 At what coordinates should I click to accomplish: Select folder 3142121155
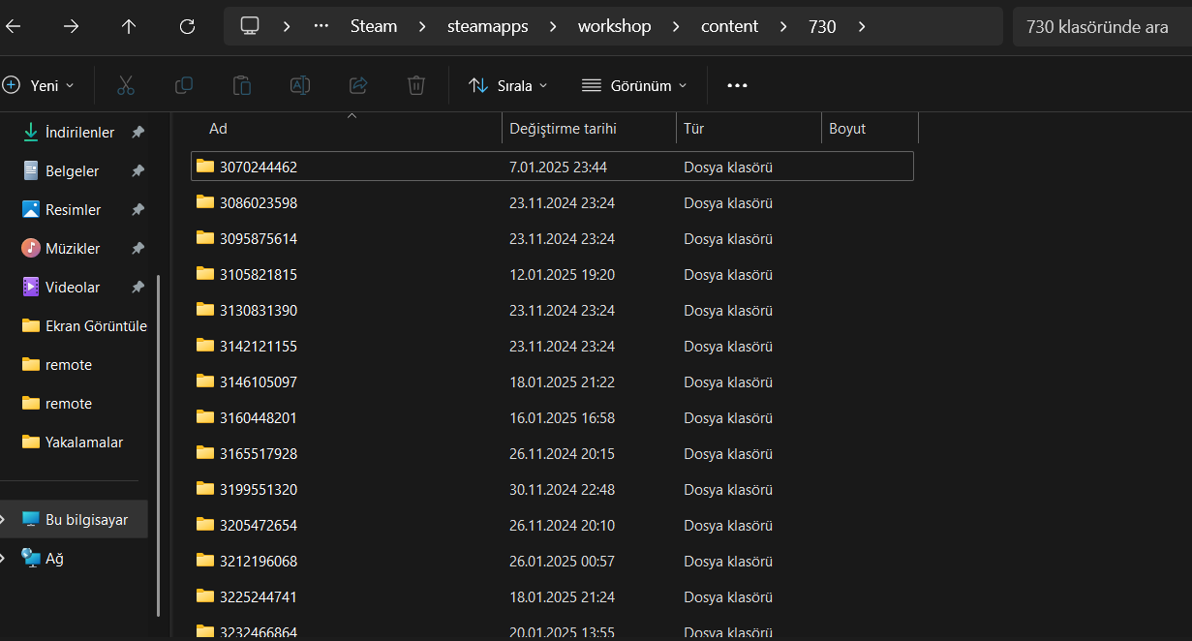pyautogui.click(x=552, y=346)
